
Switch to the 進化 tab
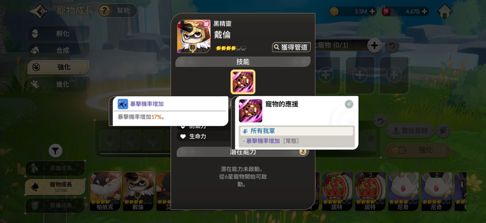tap(58, 84)
